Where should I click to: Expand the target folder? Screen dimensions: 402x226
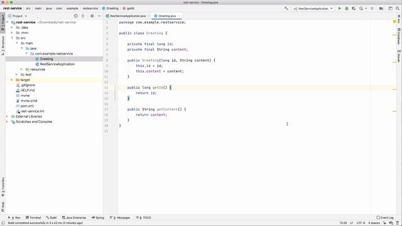click(12, 80)
